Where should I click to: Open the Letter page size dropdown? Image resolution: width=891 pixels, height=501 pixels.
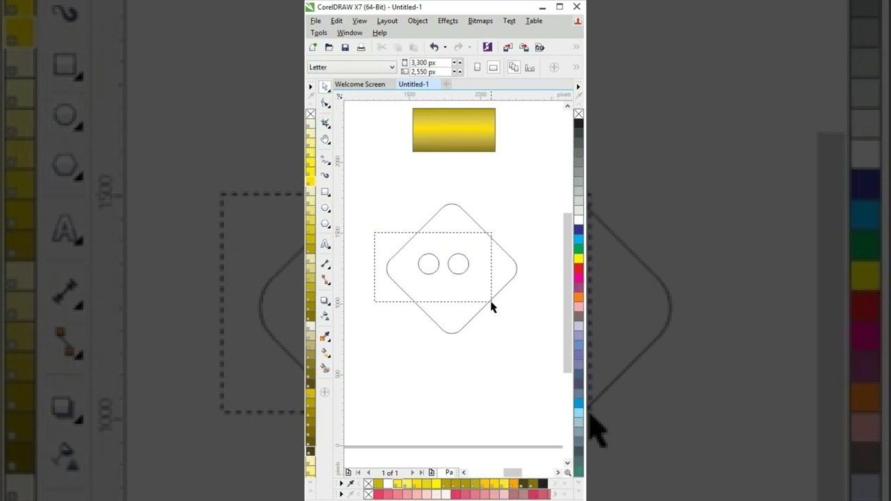pyautogui.click(x=392, y=67)
